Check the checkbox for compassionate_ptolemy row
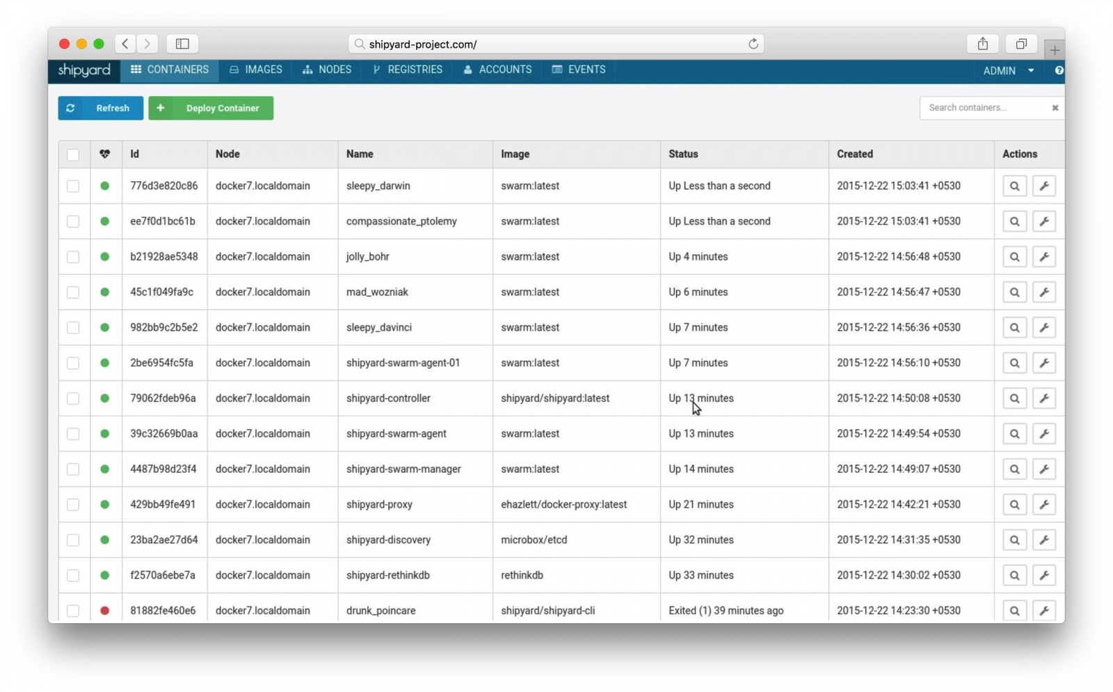The height and width of the screenshot is (692, 1113). [74, 221]
